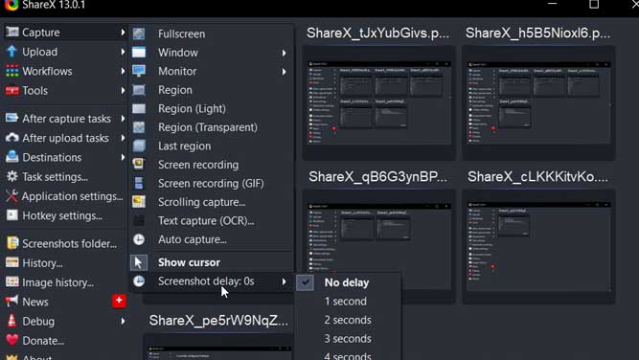Image resolution: width=639 pixels, height=360 pixels.
Task: Click the Screen recording icon
Action: click(139, 164)
